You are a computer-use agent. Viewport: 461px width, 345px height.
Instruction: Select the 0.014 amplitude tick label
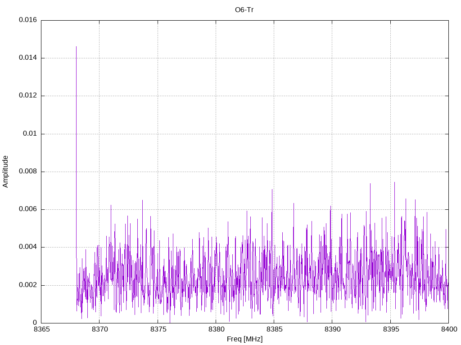(27, 58)
